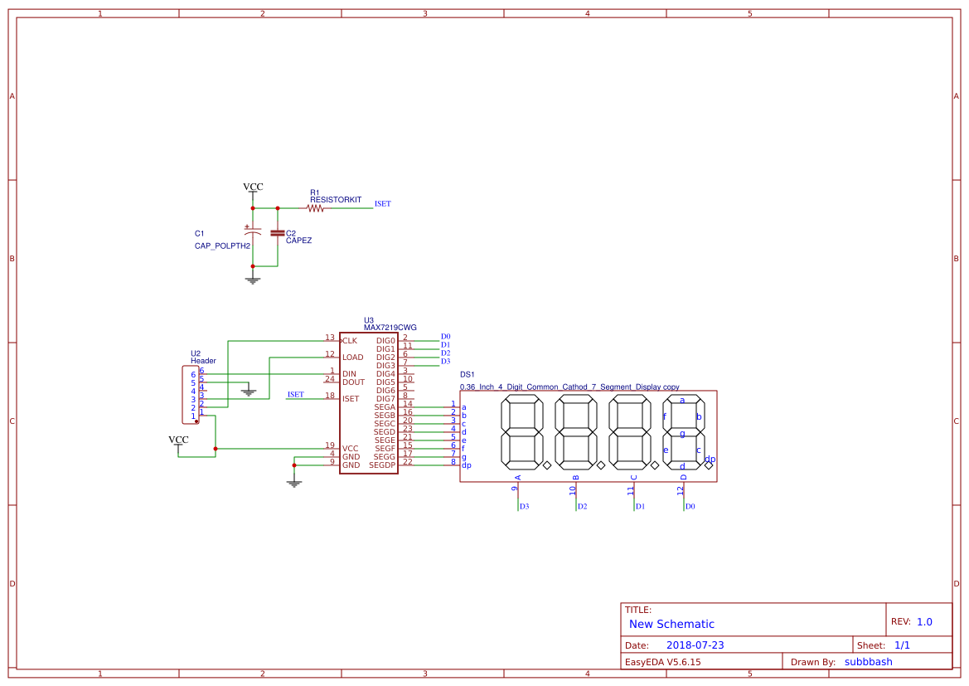Click the DS1 designator label
This screenshot has width=969, height=686.
[x=468, y=375]
